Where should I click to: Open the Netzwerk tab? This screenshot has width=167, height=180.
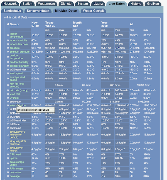tap(10, 4)
